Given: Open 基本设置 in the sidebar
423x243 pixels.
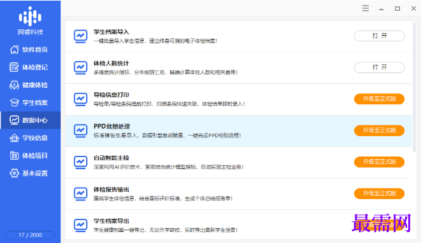Looking at the screenshot, I should (x=35, y=173).
